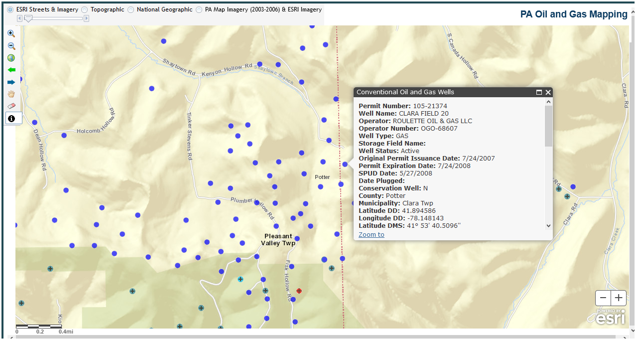635x339 pixels.
Task: Click the Clara Creek map label
Action: point(612,241)
